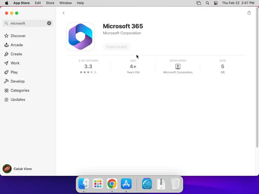The width and height of the screenshot is (259, 194).
Task: Click the Arcade joystick icon
Action: pyautogui.click(x=6, y=45)
